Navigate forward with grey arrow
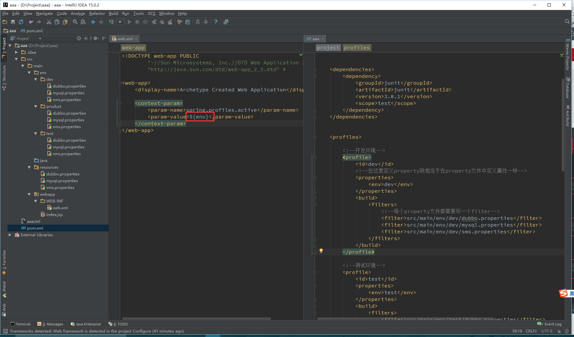The height and width of the screenshot is (337, 574). click(101, 22)
